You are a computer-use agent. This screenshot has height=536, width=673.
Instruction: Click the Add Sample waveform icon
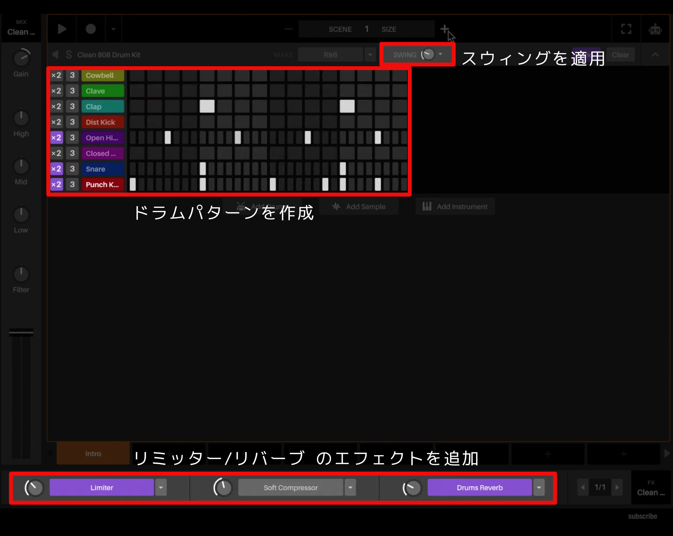[x=336, y=206]
